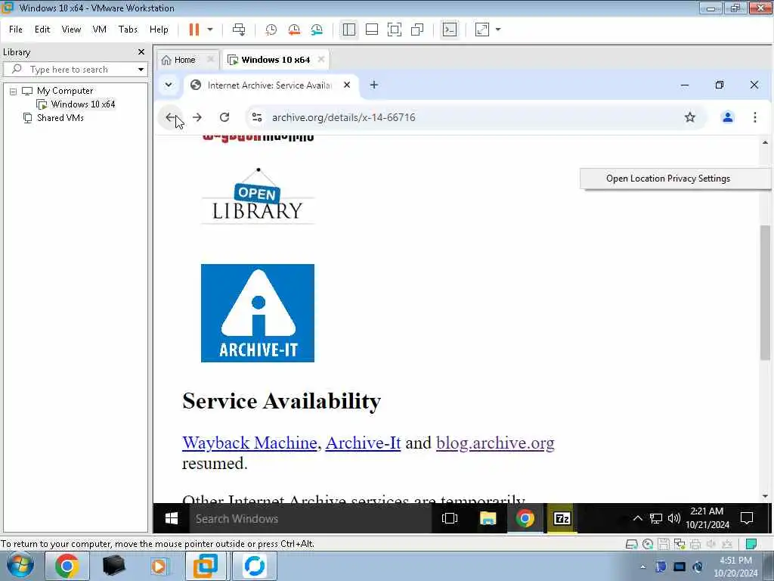Open the console view icon

point(449,30)
